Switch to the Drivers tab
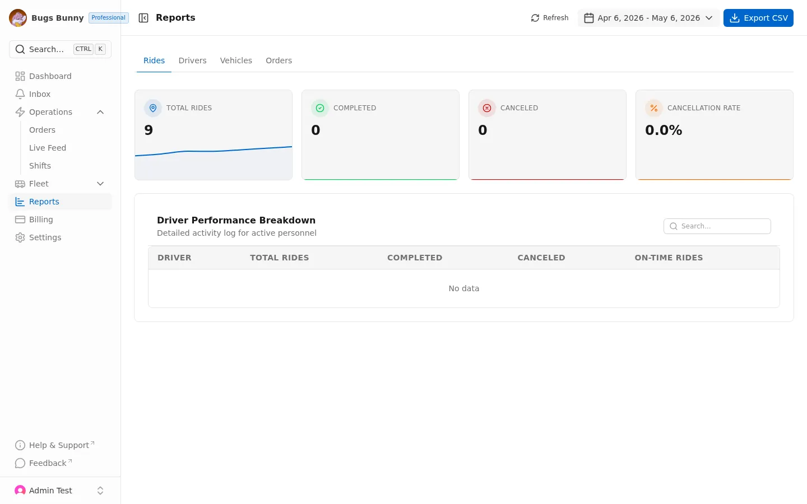This screenshot has height=504, width=807. coord(192,60)
